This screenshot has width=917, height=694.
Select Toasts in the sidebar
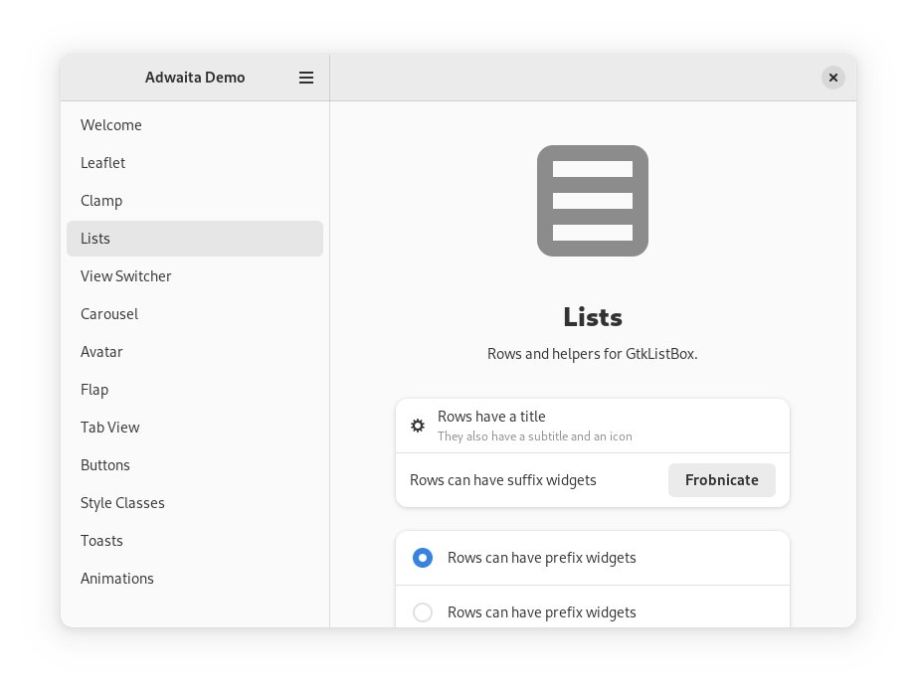[101, 541]
